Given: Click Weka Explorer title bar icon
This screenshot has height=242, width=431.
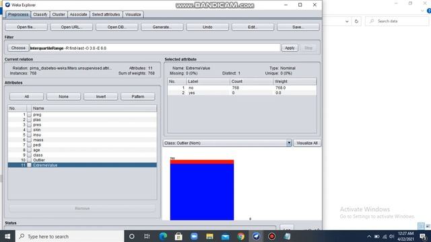Looking at the screenshot, I should point(7,5).
